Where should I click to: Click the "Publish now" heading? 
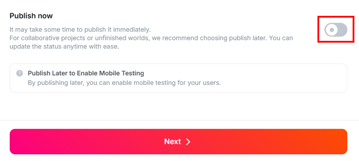[31, 16]
